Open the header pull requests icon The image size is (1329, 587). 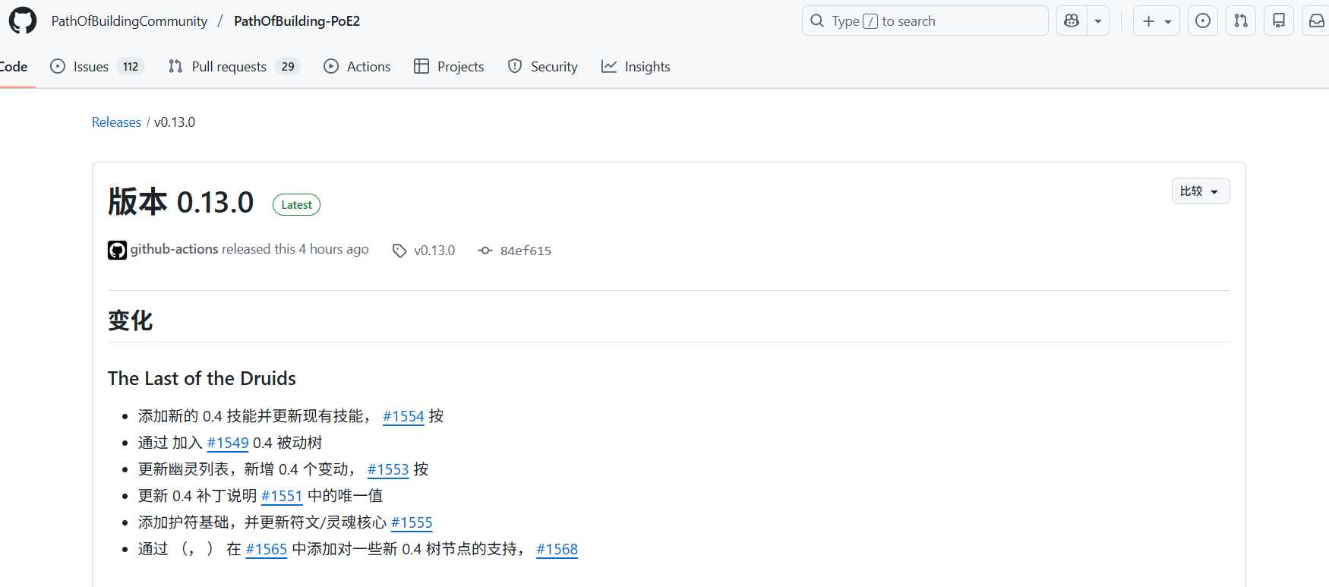1241,21
